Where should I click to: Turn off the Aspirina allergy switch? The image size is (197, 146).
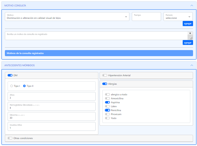107,102
